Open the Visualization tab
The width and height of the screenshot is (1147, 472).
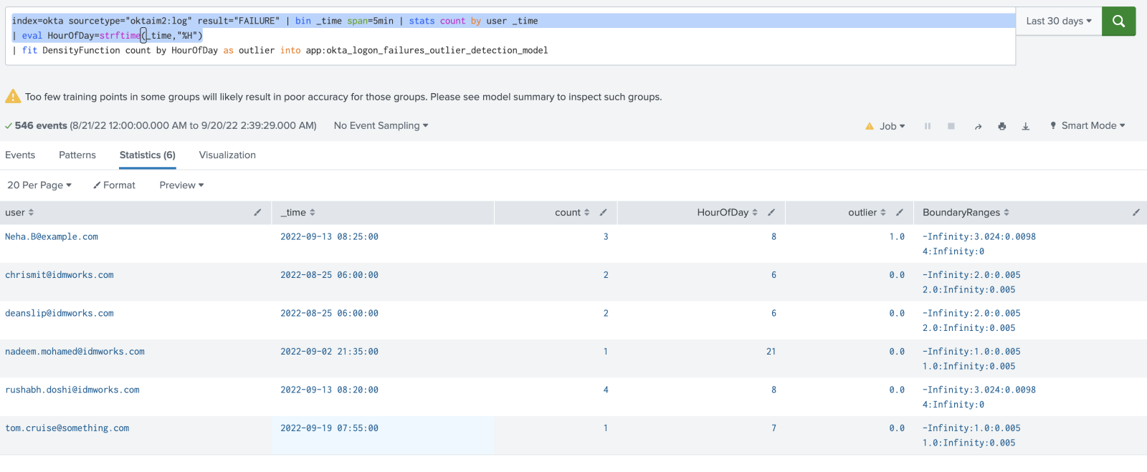227,155
